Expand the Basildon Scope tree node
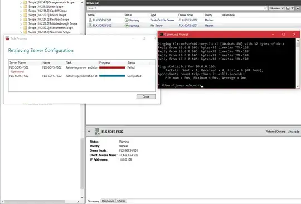Viewport: 301px width, 204px height. click(21, 20)
